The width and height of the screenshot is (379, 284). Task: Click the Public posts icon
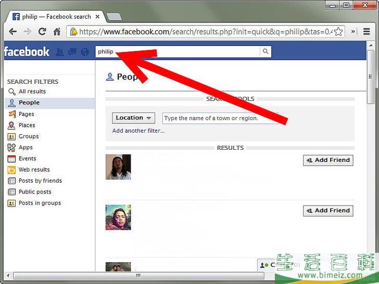pyautogui.click(x=11, y=192)
